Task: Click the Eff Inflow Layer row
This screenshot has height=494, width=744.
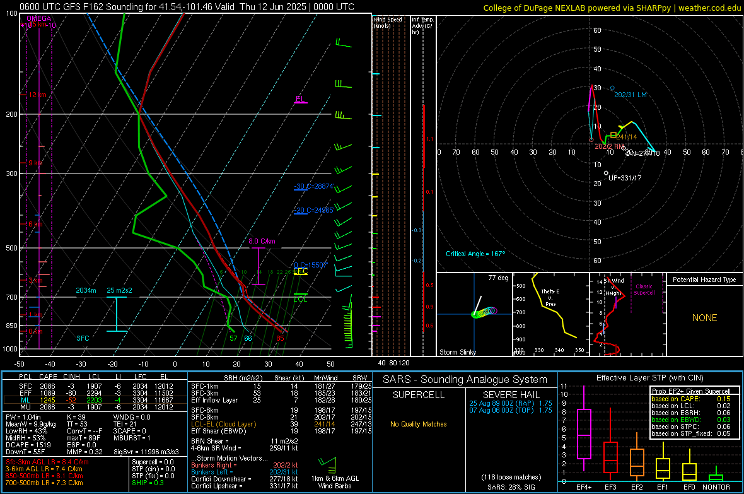Action: pyautogui.click(x=281, y=400)
